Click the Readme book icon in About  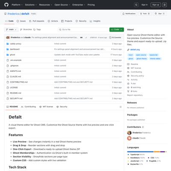click(x=128, y=64)
